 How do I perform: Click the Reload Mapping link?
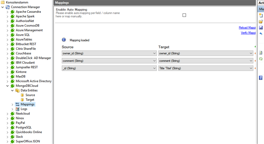pos(247,28)
